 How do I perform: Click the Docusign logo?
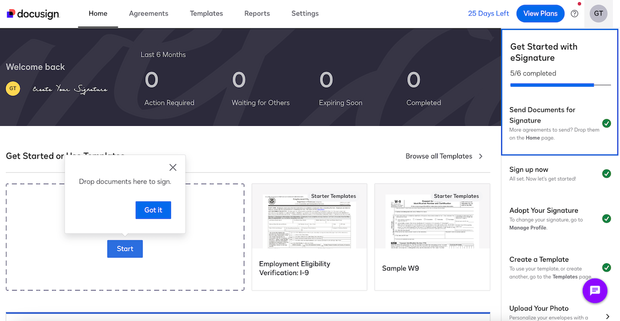33,13
